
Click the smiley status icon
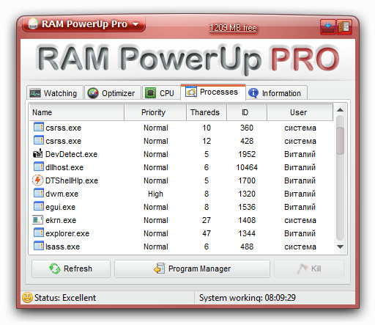pyautogui.click(x=27, y=298)
